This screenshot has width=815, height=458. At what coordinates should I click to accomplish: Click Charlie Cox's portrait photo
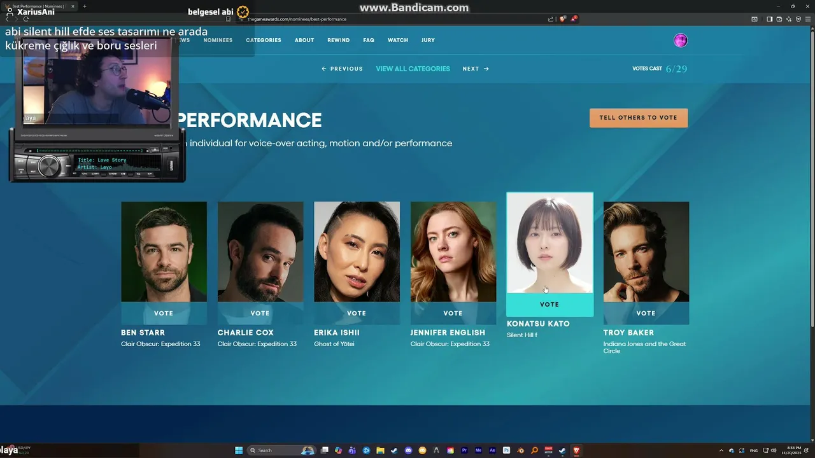(260, 252)
